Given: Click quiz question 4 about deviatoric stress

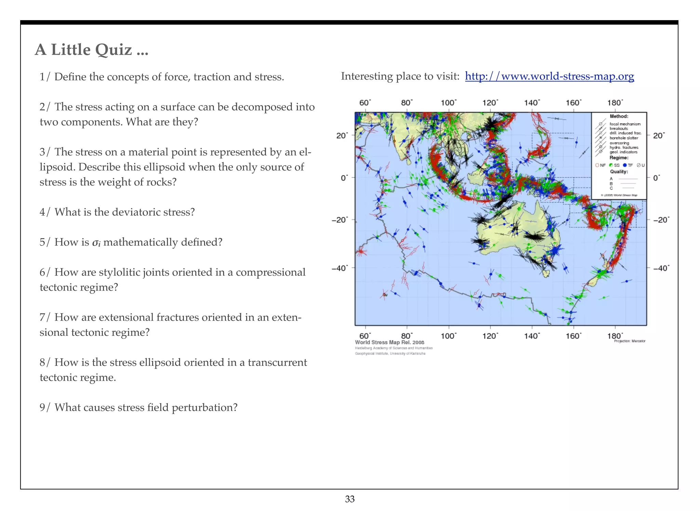Looking at the screenshot, I should click(x=117, y=212).
